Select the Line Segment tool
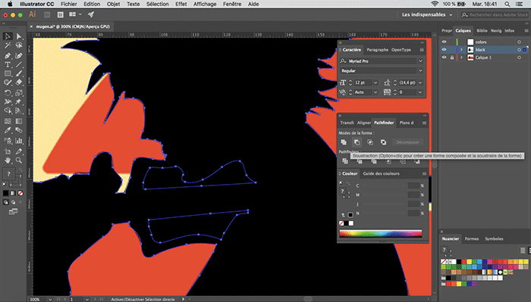The height and width of the screenshot is (302, 531). pos(19,64)
